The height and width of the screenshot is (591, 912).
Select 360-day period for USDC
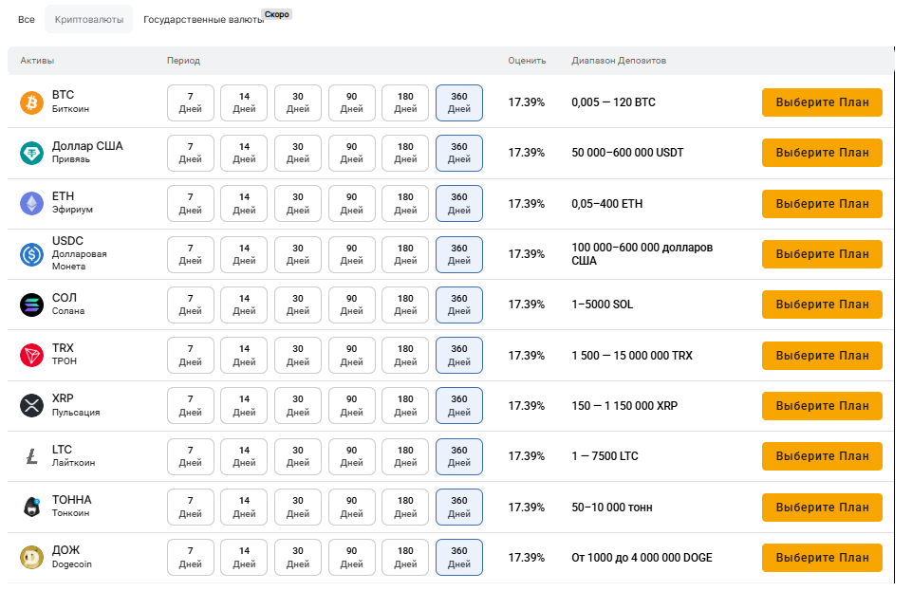[x=459, y=254]
